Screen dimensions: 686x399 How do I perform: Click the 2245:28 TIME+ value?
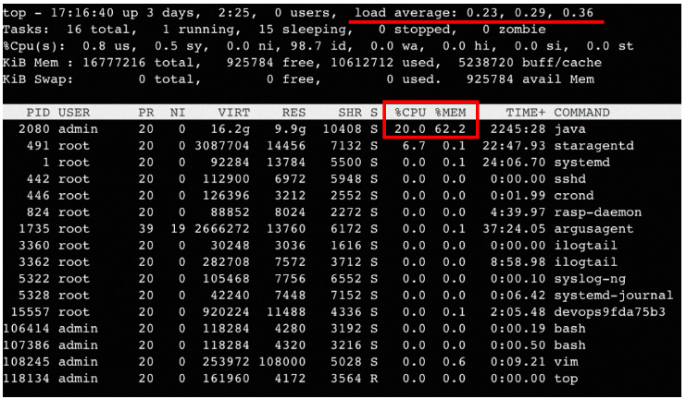(x=518, y=129)
